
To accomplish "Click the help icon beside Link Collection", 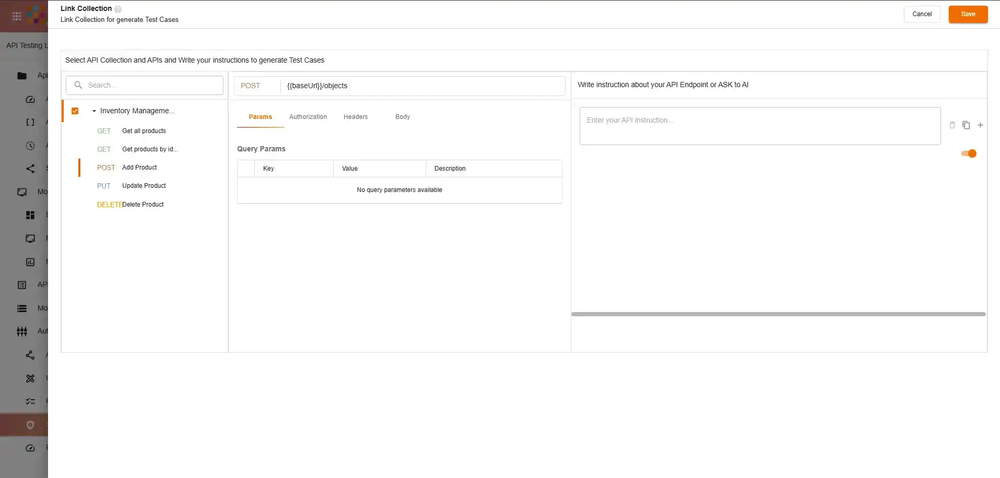I will tap(118, 9).
